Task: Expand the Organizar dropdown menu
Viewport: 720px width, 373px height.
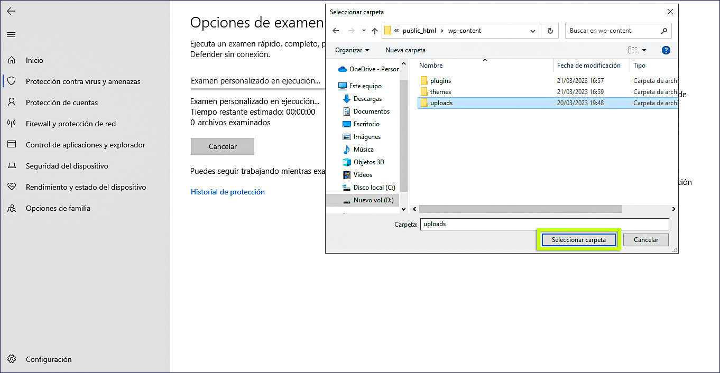Action: (352, 50)
